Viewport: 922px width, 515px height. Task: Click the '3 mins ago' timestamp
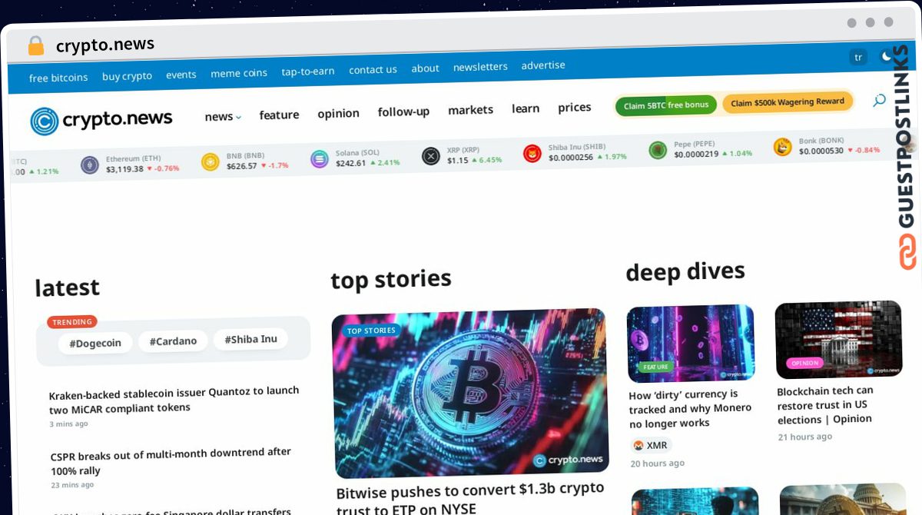69,424
